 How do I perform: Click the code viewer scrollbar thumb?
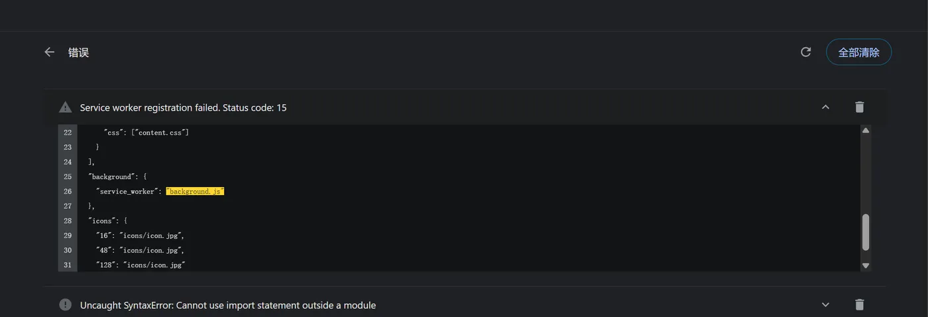click(x=865, y=232)
